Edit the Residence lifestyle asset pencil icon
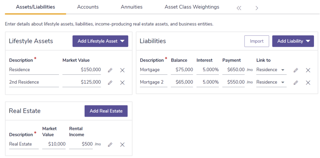 [x=110, y=70]
